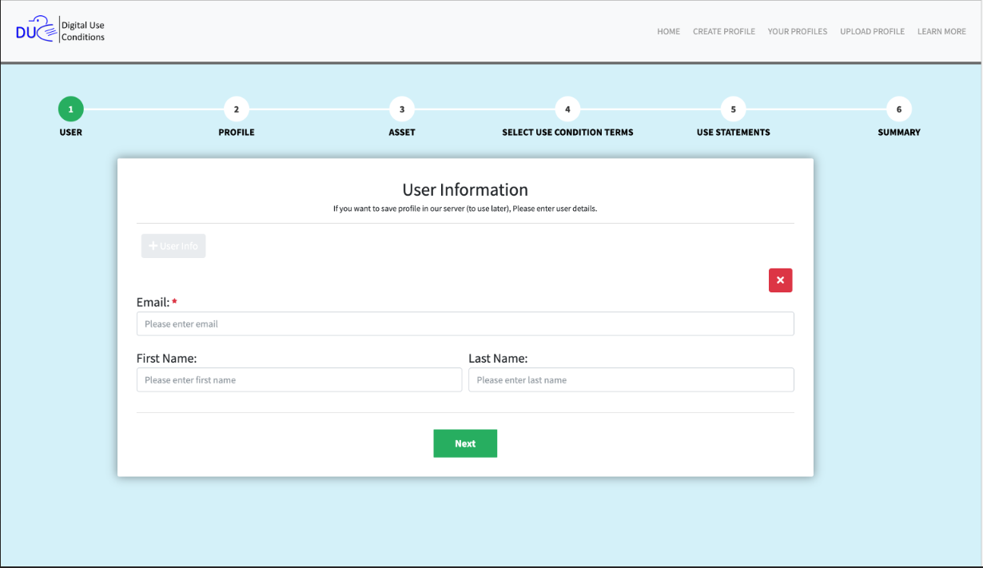Click the User Information heading
983x568 pixels.
pos(465,190)
